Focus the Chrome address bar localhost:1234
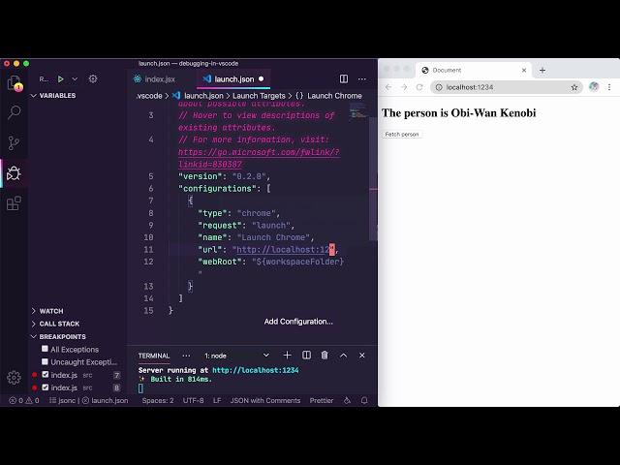The image size is (620, 465). pos(508,87)
